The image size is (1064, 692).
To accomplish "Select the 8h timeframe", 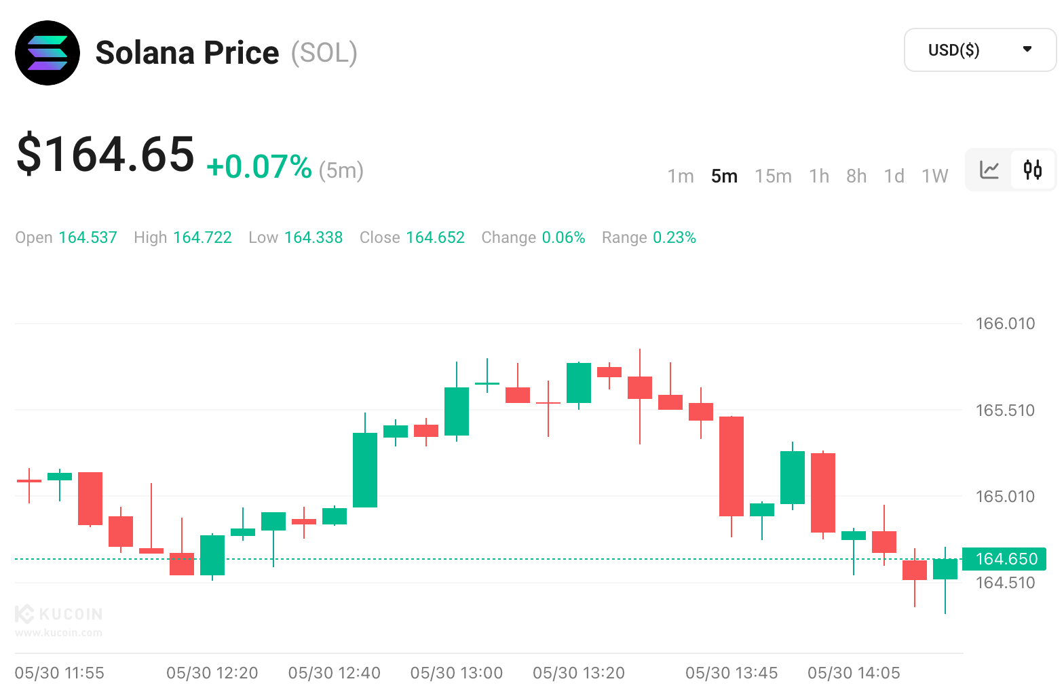I will (856, 176).
